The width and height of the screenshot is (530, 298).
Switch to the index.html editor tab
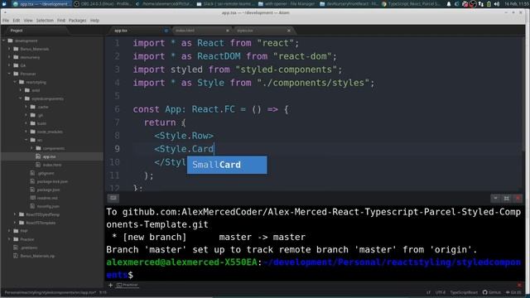tap(201, 31)
